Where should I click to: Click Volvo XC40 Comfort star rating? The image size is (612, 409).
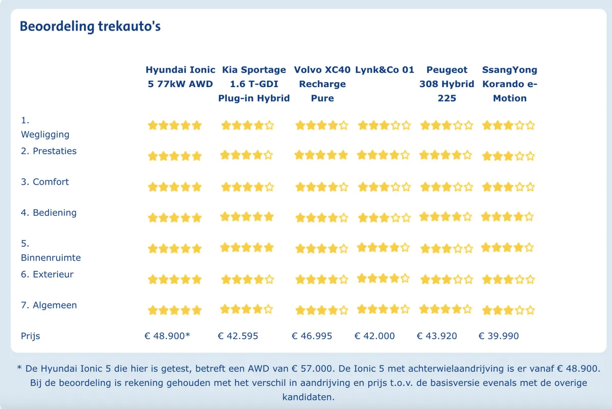click(321, 187)
